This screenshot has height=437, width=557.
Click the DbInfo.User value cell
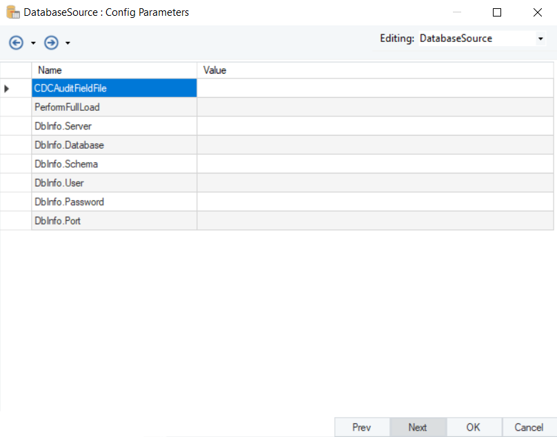[x=375, y=183]
